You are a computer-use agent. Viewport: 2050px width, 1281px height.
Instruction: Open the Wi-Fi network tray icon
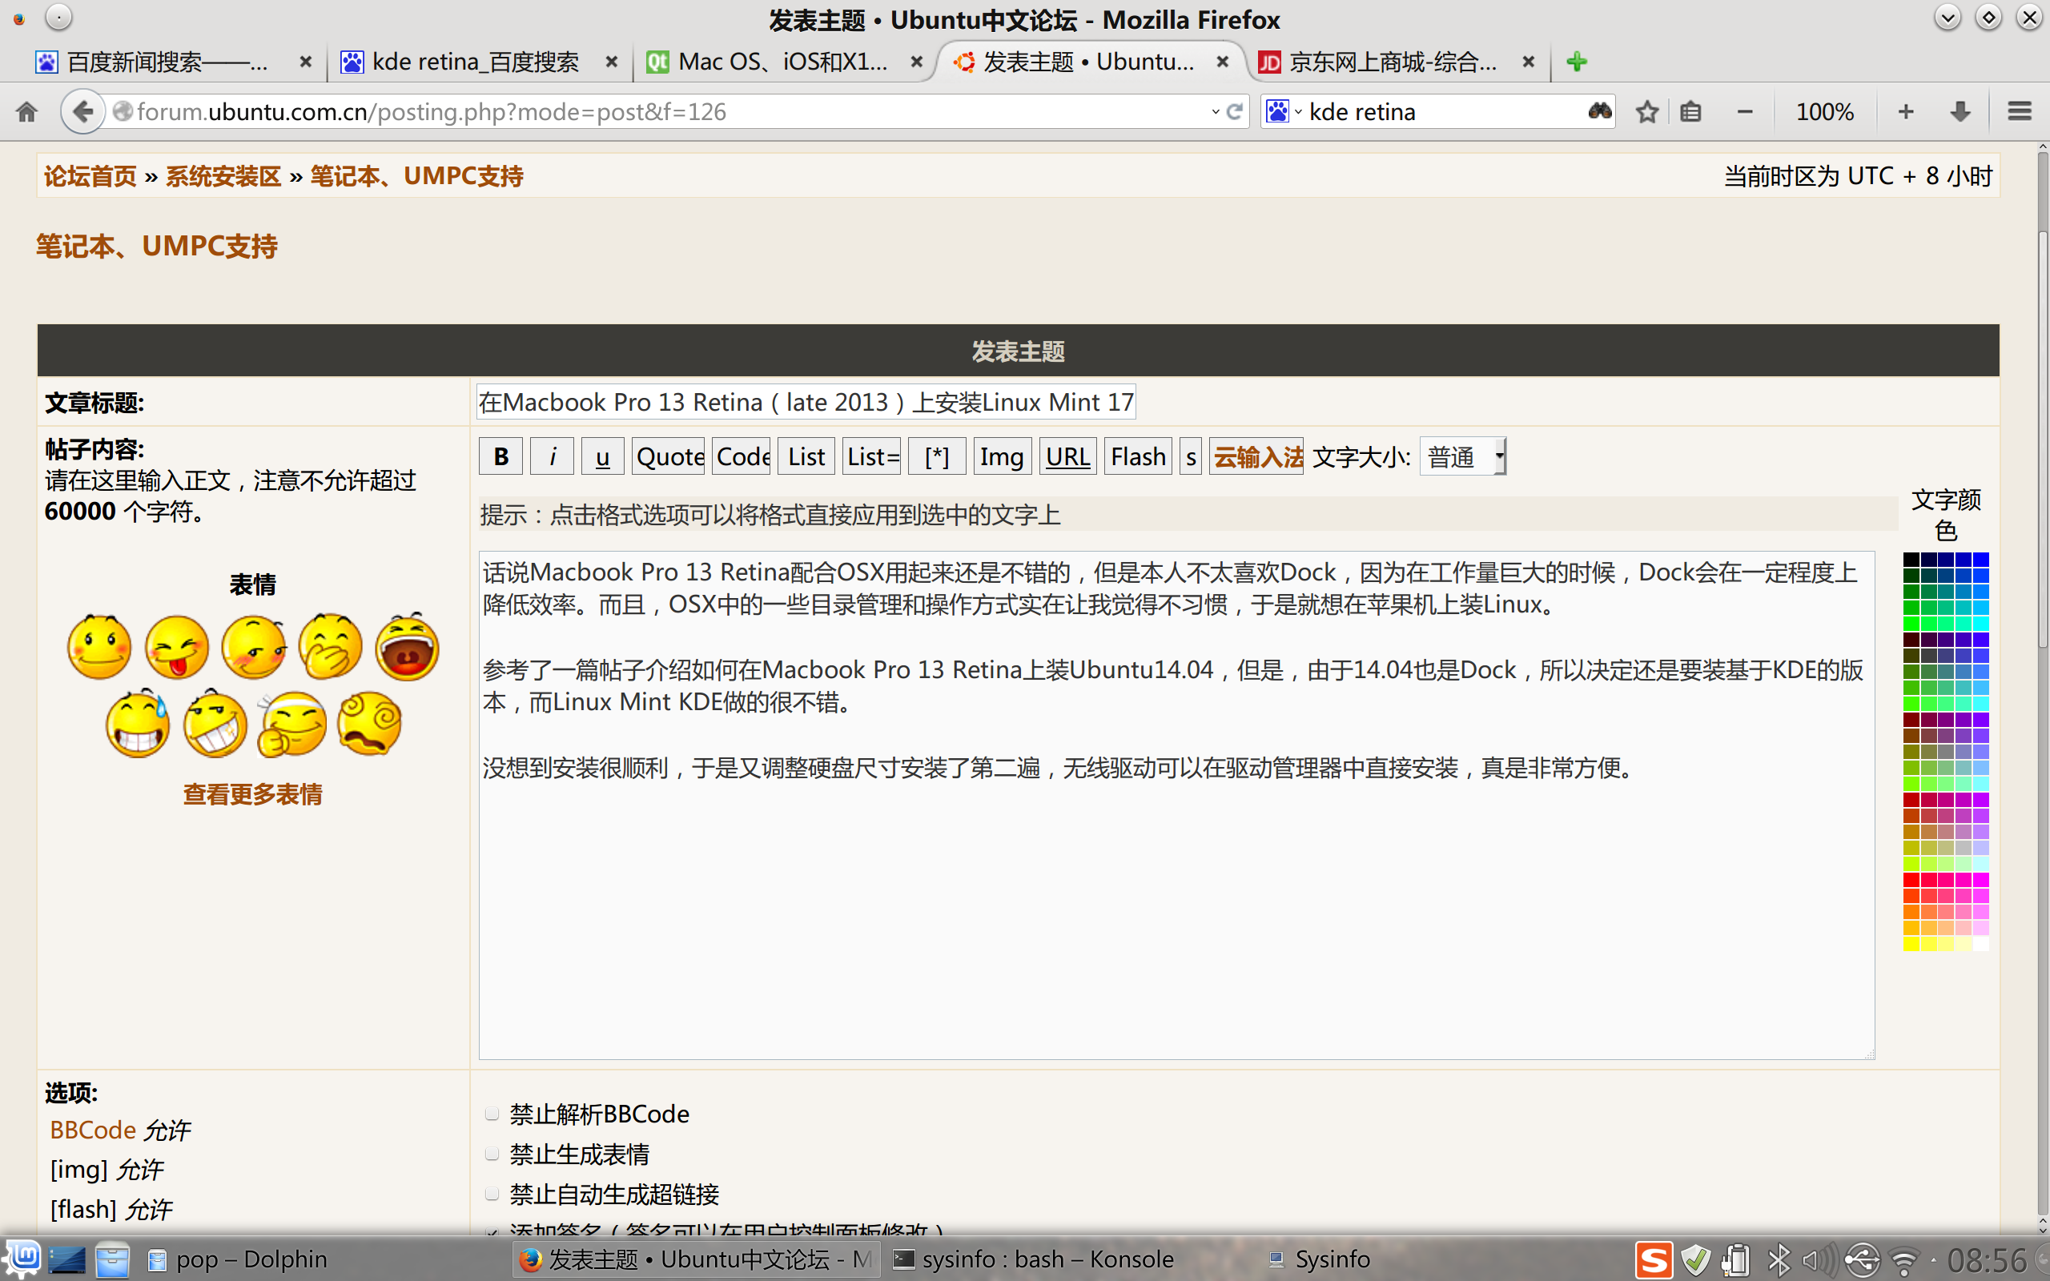click(x=1903, y=1262)
